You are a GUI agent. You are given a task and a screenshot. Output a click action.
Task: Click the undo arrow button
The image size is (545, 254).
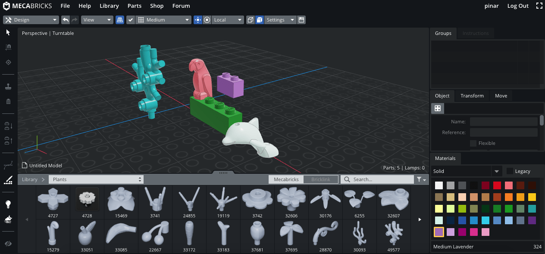pos(66,20)
